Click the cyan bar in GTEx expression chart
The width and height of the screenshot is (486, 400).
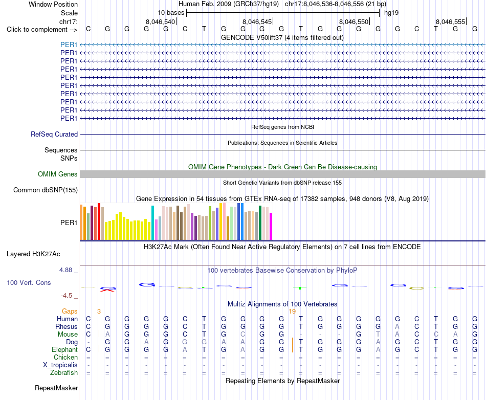pos(152,223)
